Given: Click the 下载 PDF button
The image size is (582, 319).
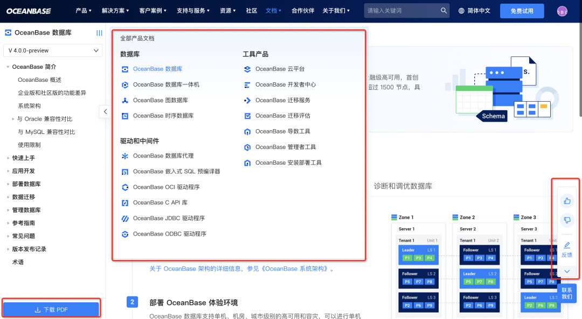Looking at the screenshot, I should 51,310.
